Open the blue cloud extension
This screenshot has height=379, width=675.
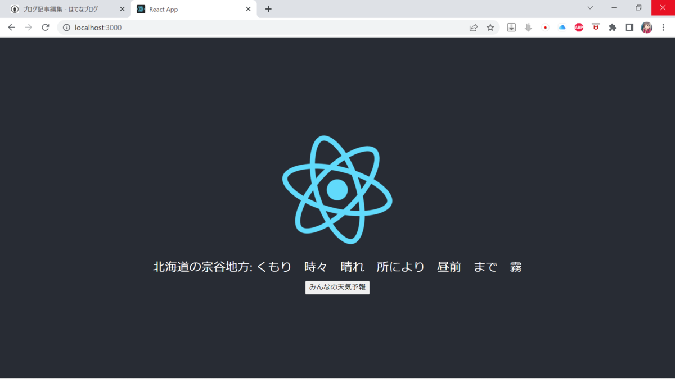click(x=562, y=28)
